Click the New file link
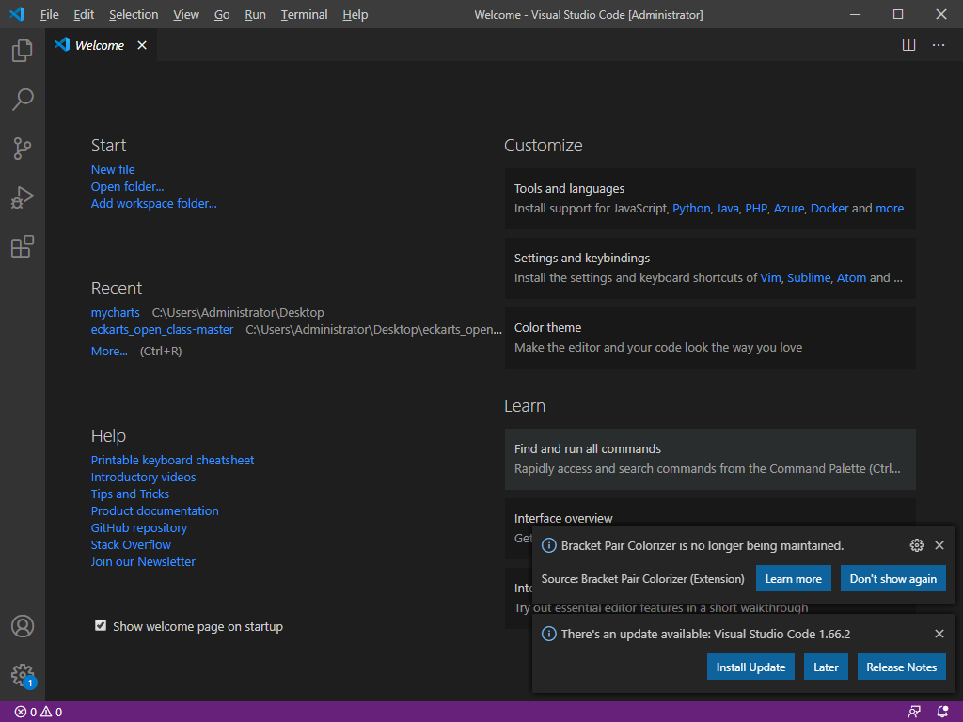 pos(113,169)
